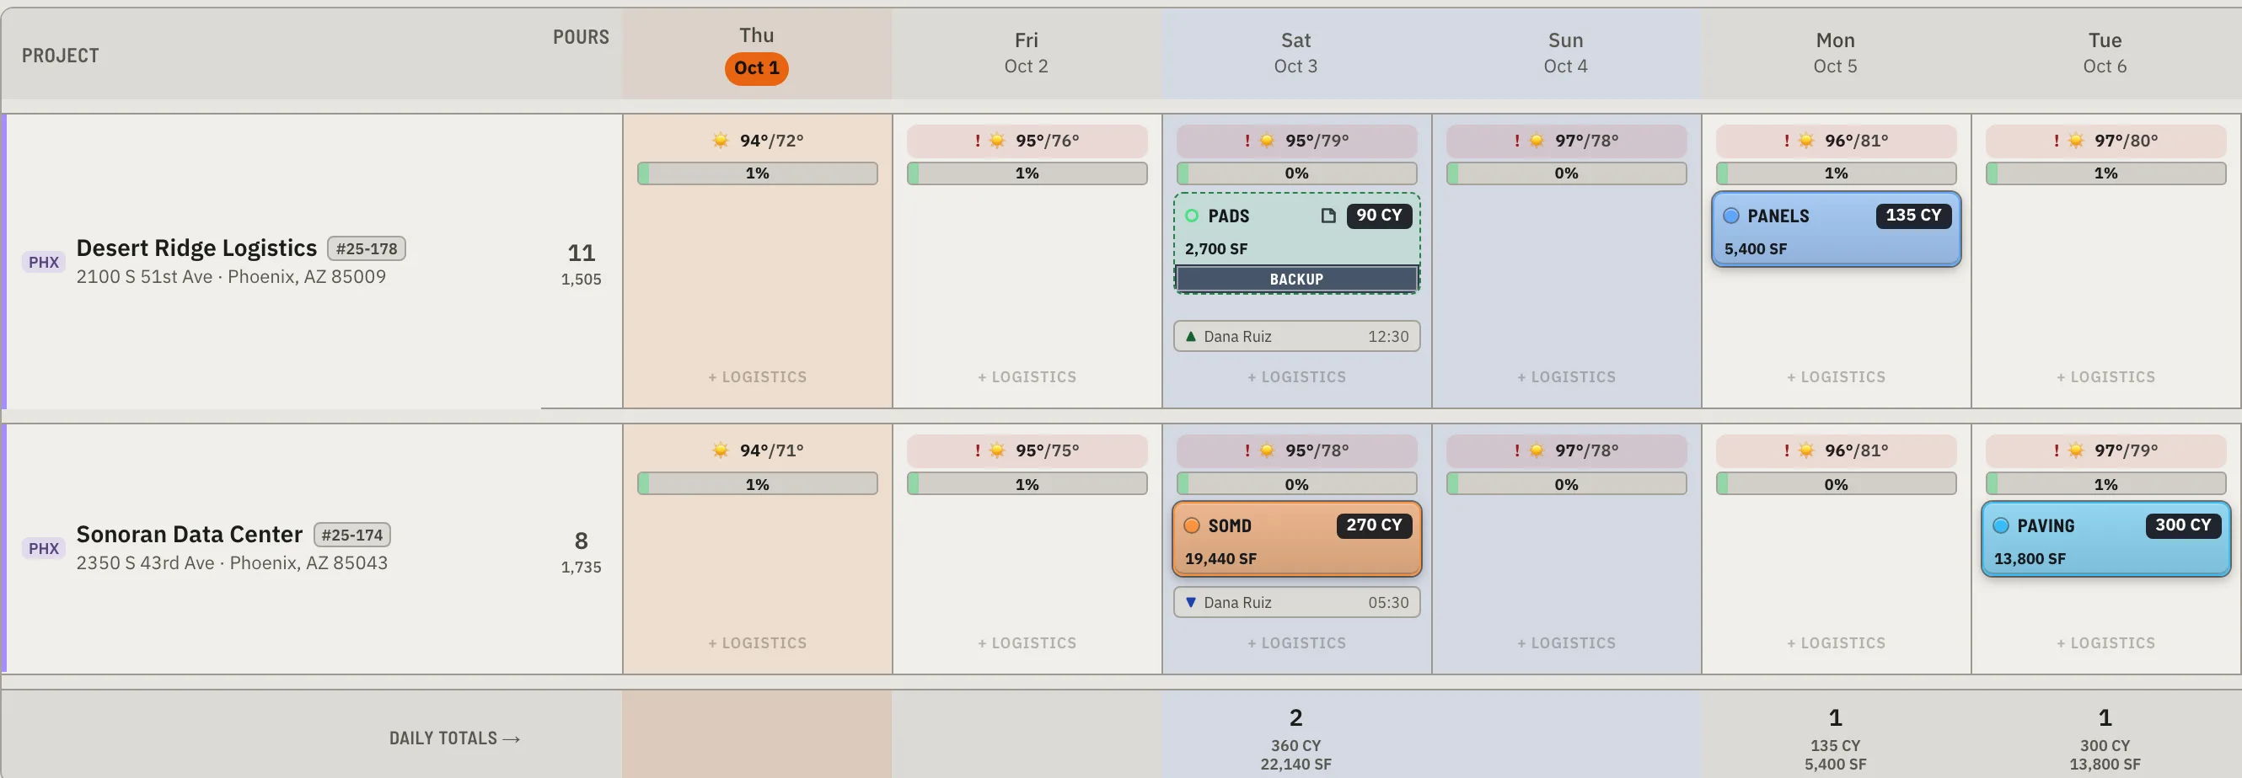
Task: Add logistics for Sonoran Data Center on Monday
Action: tap(1837, 643)
